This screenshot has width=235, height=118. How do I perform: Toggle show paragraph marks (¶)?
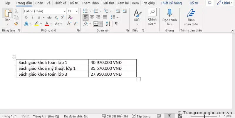coord(116,24)
